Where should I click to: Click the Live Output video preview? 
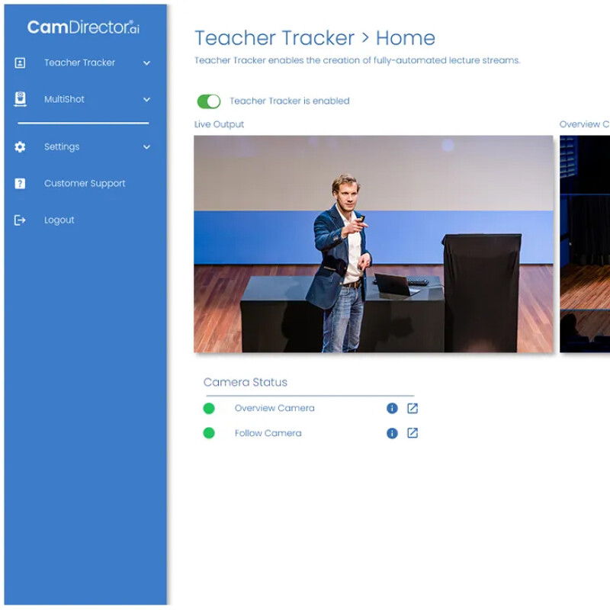[374, 244]
